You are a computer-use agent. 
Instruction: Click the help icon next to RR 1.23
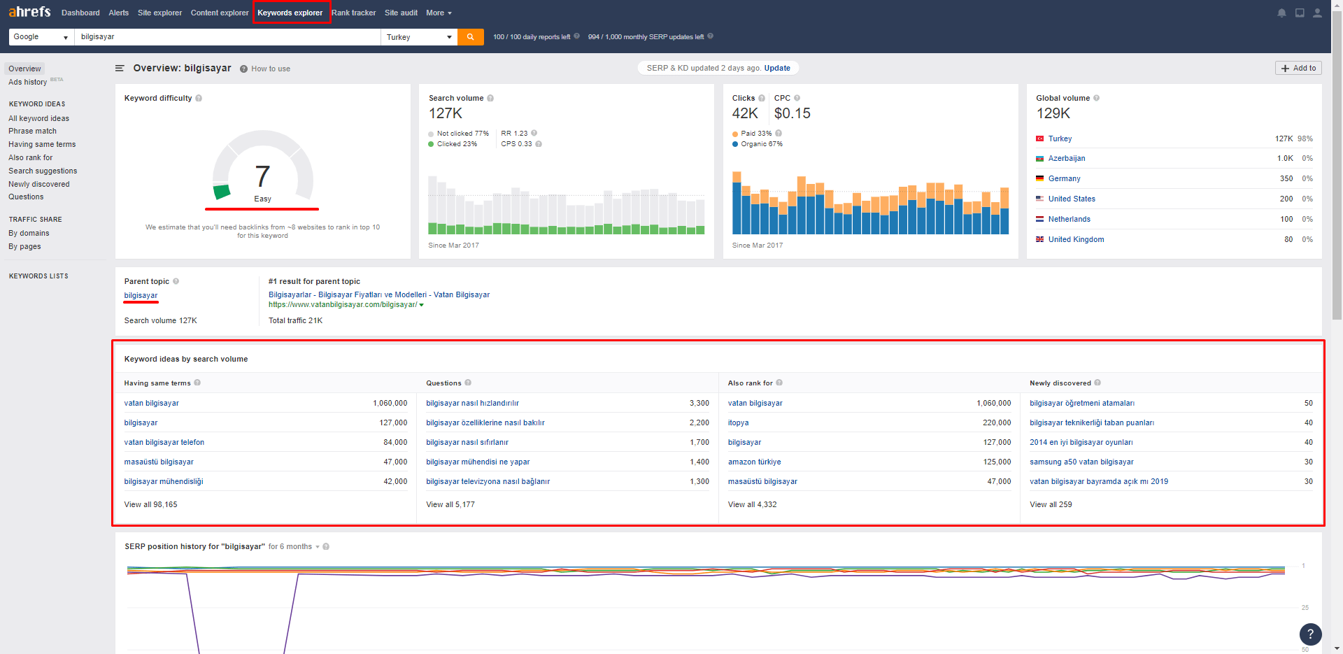534,133
